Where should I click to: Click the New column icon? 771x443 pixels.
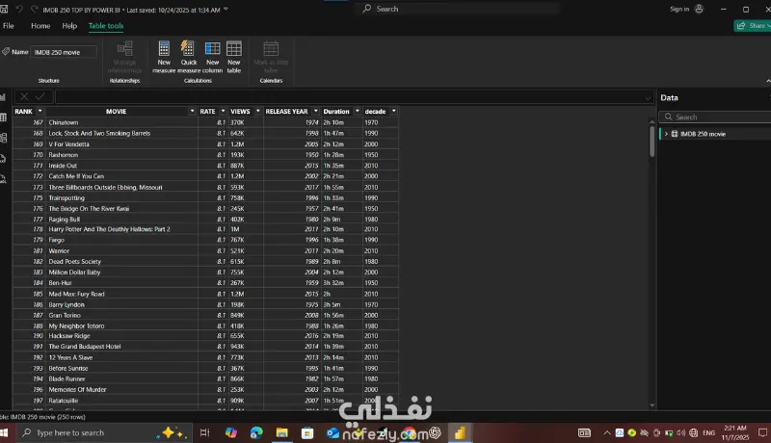point(212,48)
